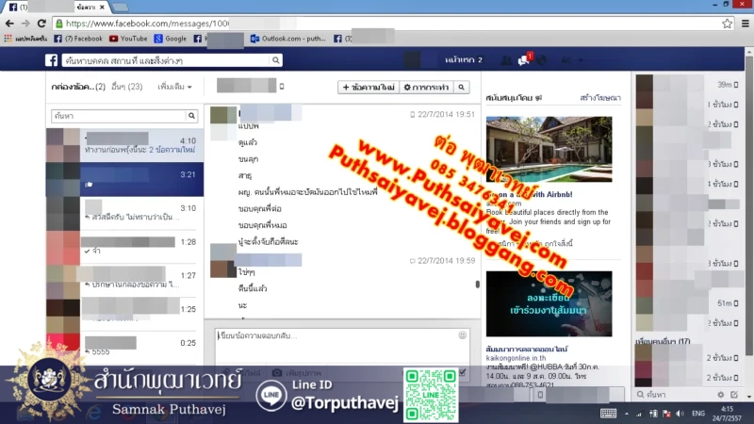Viewport: 754px width, 424px height.
Task: Click the new message button
Action: (x=369, y=87)
